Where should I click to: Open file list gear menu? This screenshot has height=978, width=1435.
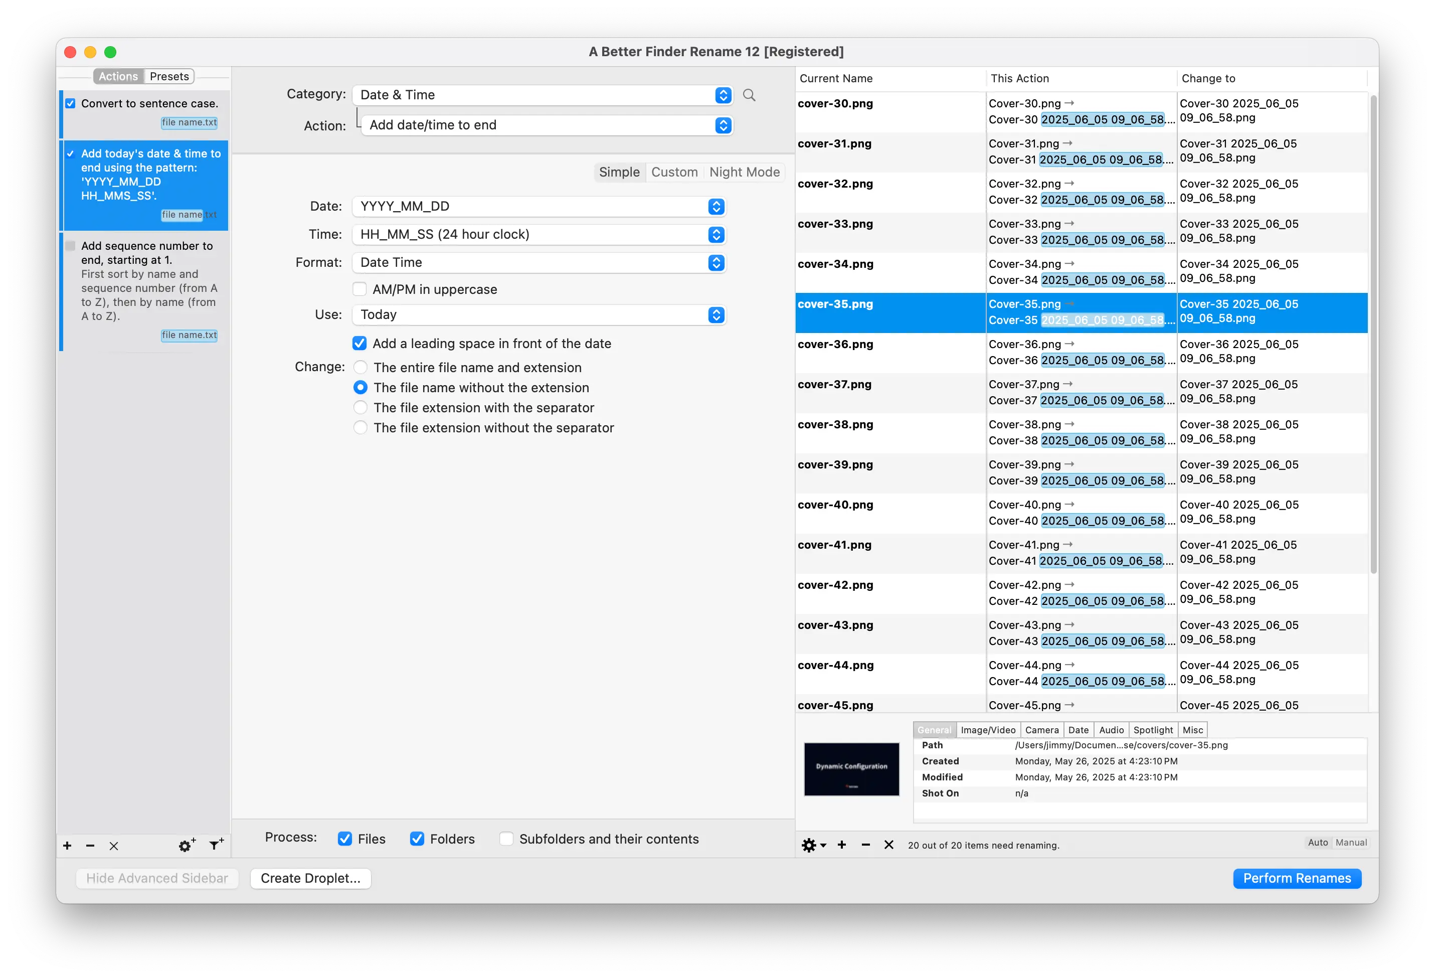(x=813, y=845)
